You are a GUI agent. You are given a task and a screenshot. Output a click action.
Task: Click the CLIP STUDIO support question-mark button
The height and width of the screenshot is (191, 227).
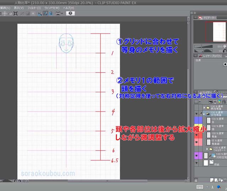tap(70, 13)
